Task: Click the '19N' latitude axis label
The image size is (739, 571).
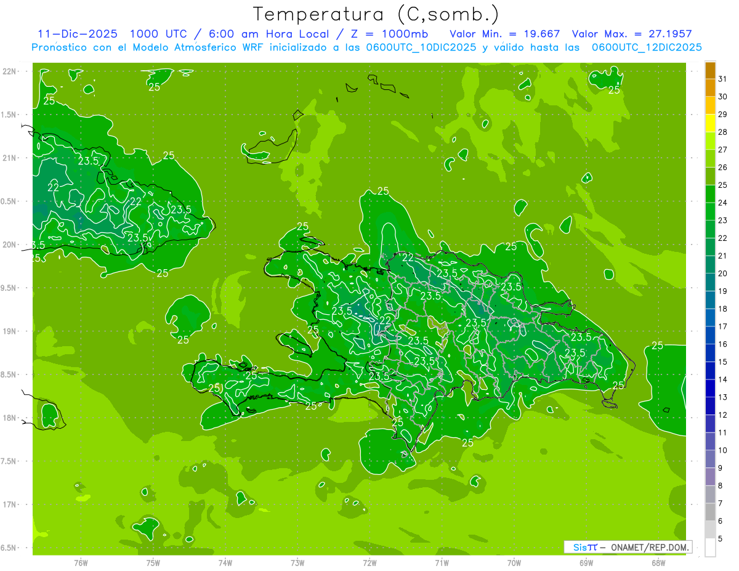Action: tap(10, 331)
